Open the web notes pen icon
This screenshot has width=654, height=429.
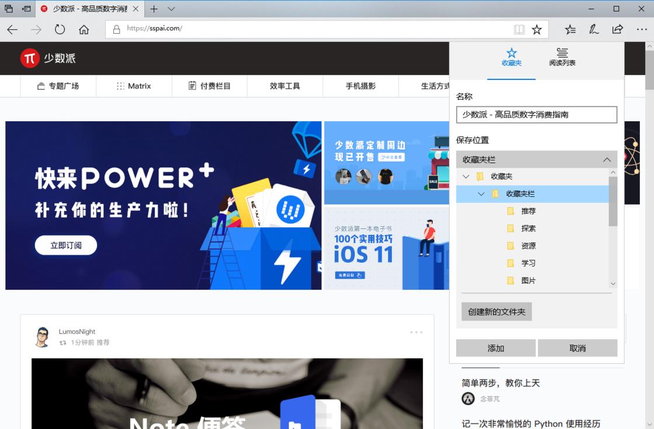[x=593, y=30]
